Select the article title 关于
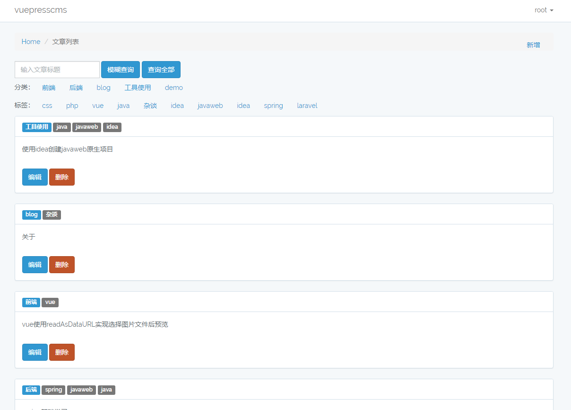The image size is (571, 410). click(x=29, y=237)
